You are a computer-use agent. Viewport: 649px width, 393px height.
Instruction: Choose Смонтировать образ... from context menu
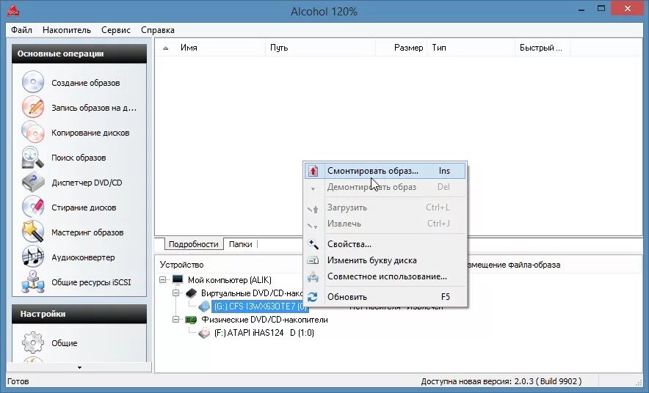tap(385, 171)
